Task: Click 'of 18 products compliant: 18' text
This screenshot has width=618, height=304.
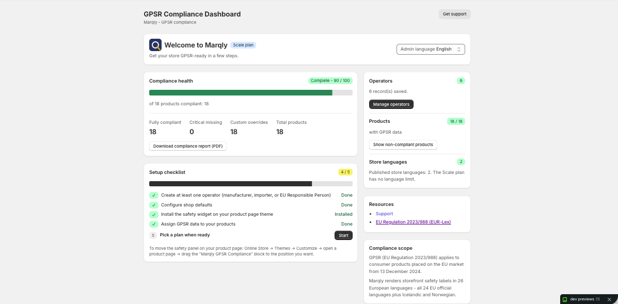Action: click(x=179, y=104)
